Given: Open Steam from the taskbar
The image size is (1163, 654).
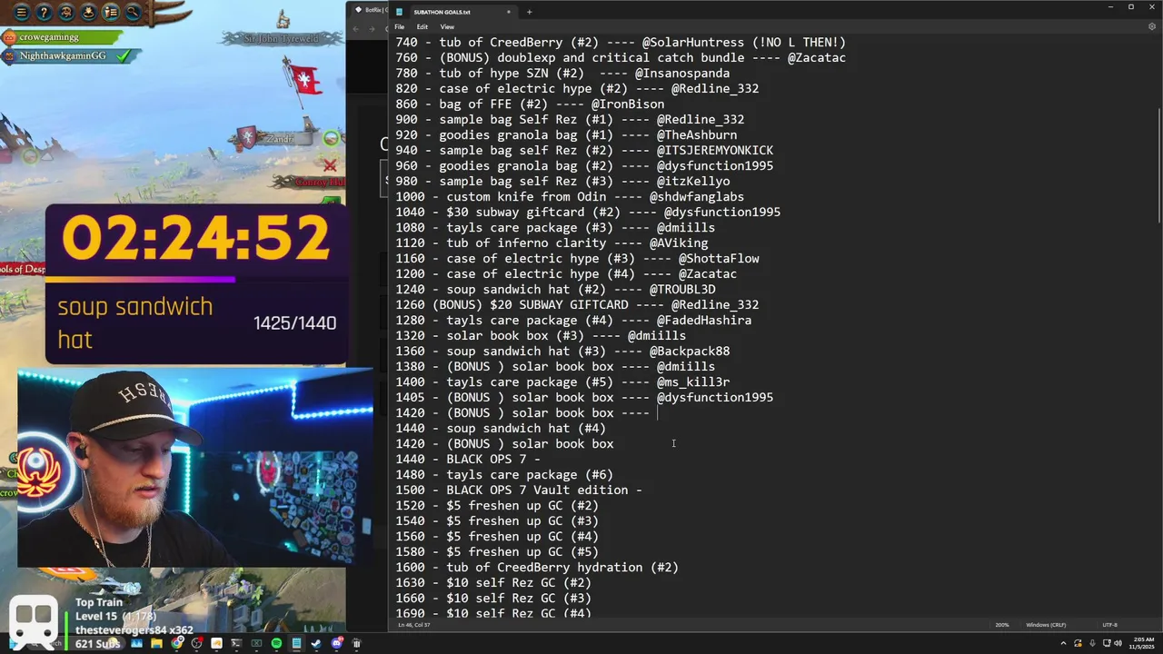Looking at the screenshot, I should [316, 643].
